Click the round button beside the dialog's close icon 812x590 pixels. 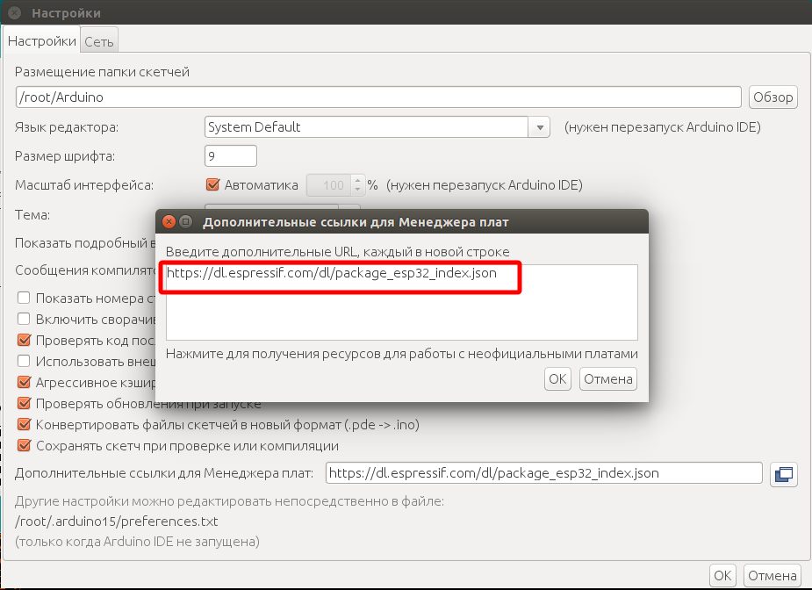click(x=185, y=222)
